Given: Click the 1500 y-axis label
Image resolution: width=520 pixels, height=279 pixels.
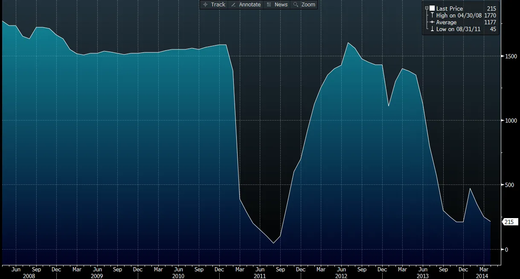Looking at the screenshot, I should point(511,56).
